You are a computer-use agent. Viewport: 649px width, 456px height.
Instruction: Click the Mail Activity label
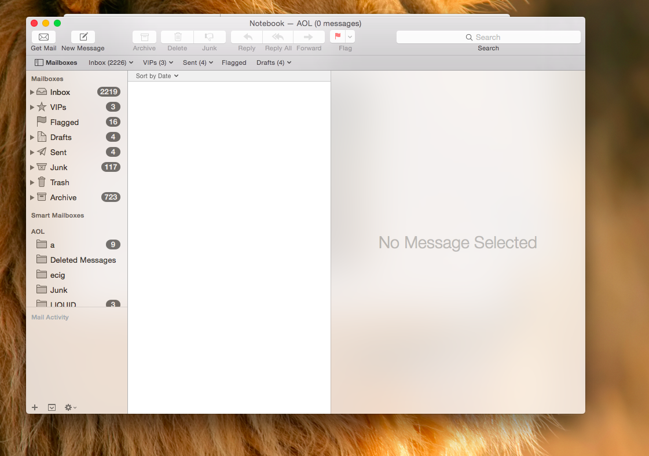(x=50, y=317)
